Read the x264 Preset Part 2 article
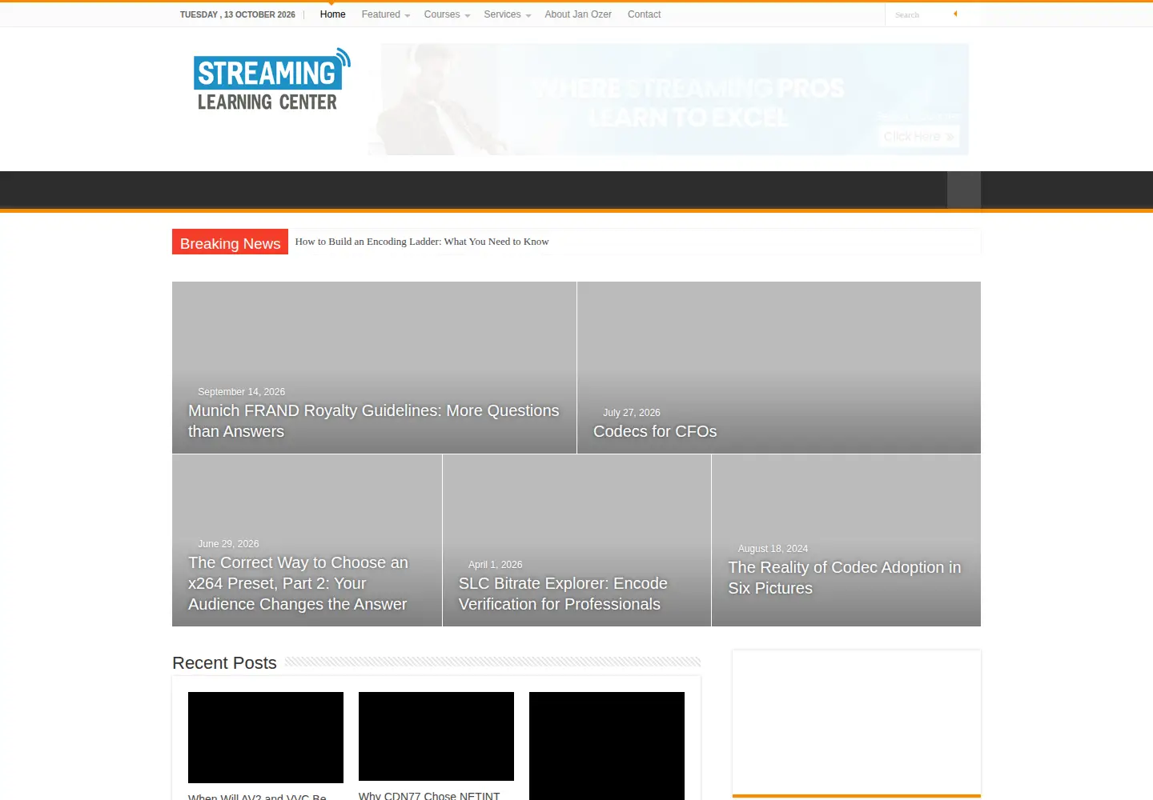The image size is (1153, 800). tap(298, 583)
